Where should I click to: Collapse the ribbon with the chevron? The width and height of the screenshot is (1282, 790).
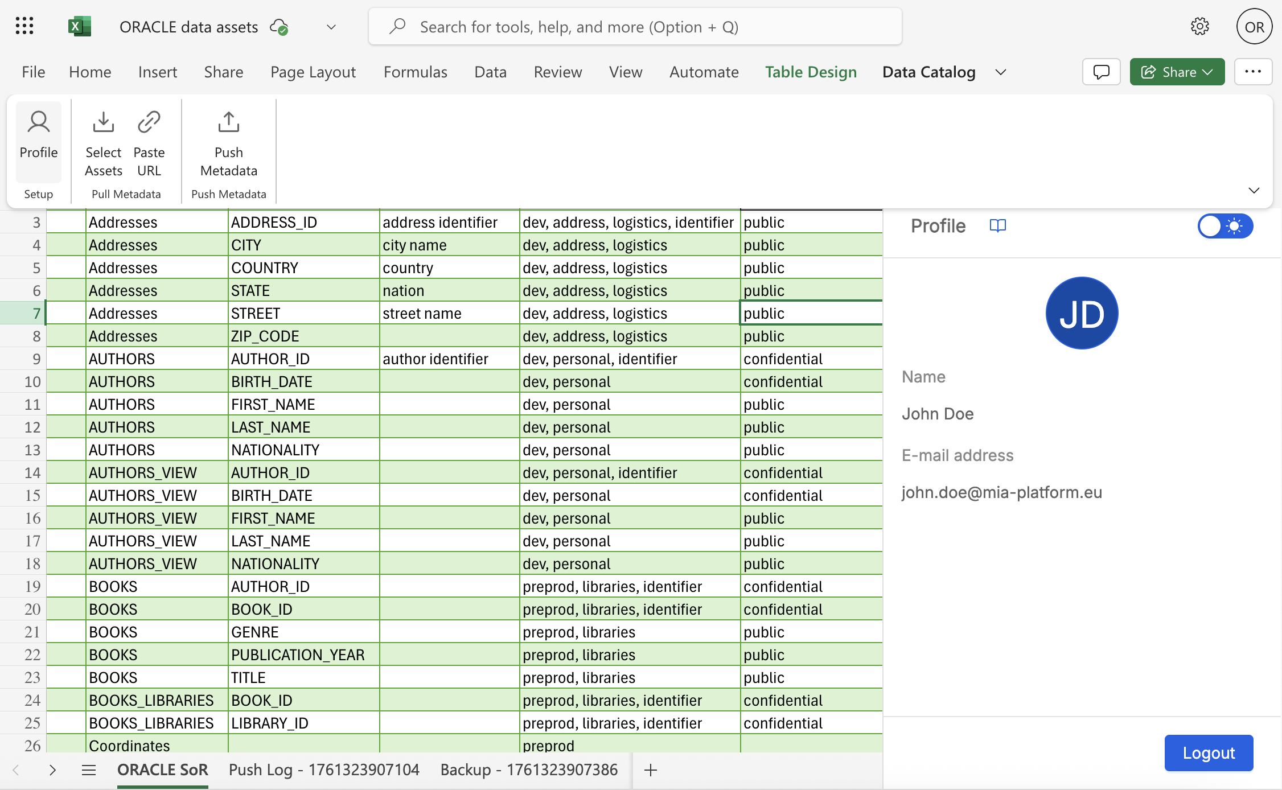tap(1254, 190)
